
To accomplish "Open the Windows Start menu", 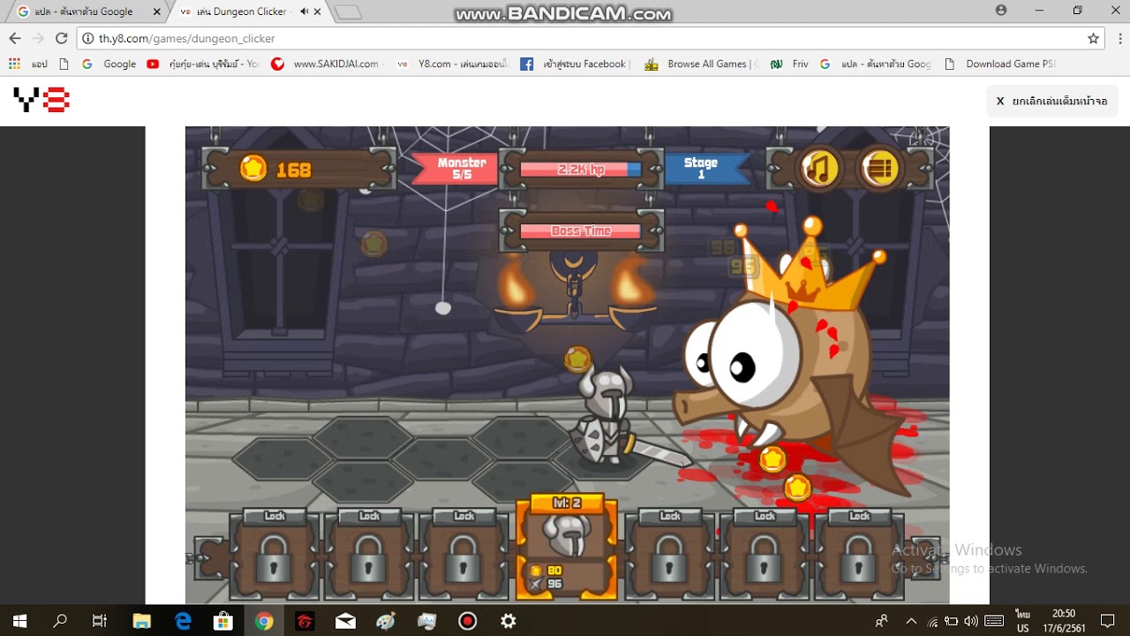I will point(19,621).
